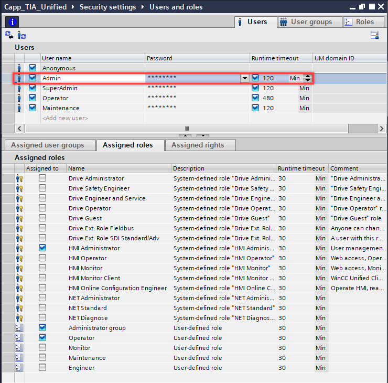Click the Admin timeout Min spinner arrows

click(x=307, y=78)
